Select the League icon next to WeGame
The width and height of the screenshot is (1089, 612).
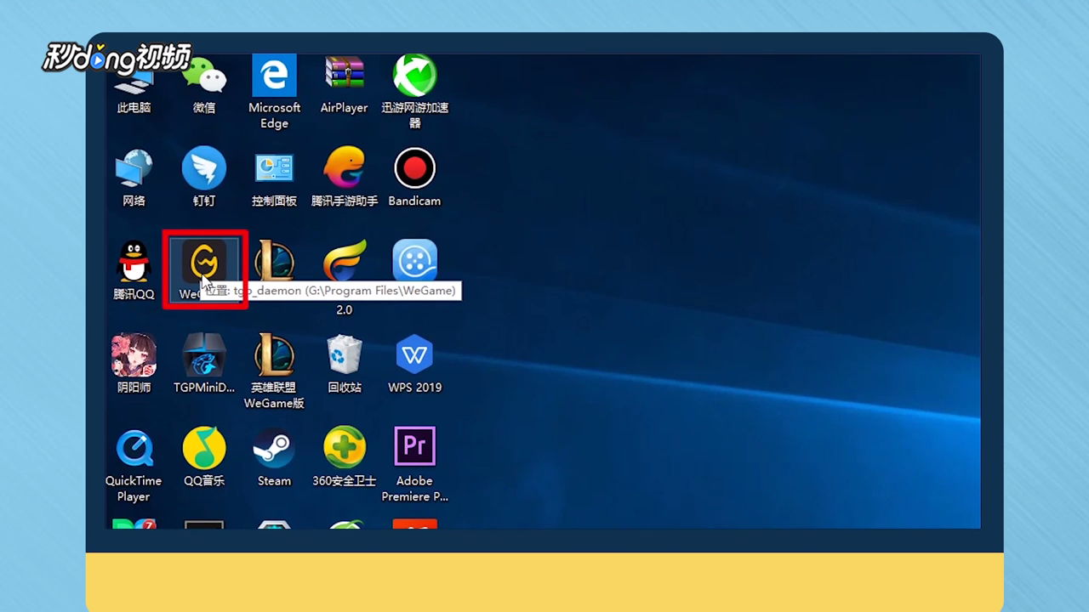[274, 261]
